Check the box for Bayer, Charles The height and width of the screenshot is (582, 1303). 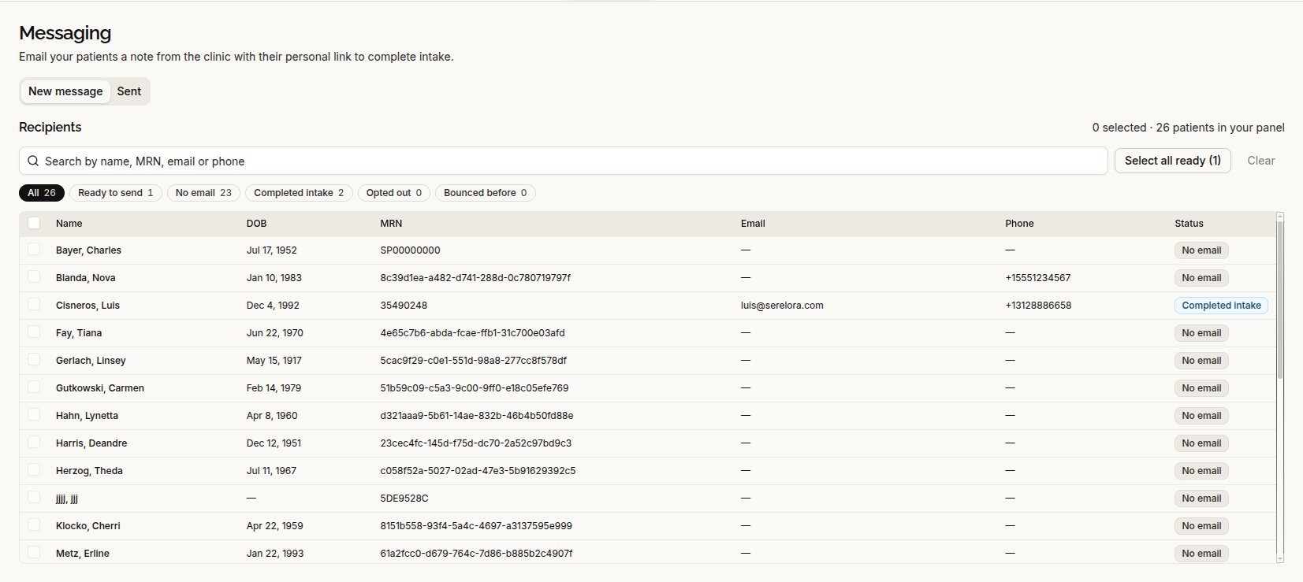[34, 250]
